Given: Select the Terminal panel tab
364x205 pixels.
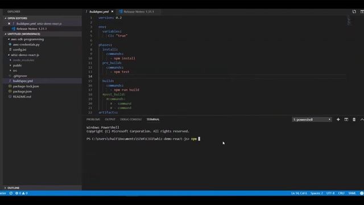Looking at the screenshot, I should click(x=153, y=120).
